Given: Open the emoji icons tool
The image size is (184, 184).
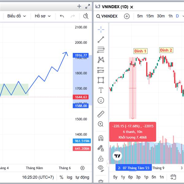Looking at the screenshot, I should coord(101,100).
